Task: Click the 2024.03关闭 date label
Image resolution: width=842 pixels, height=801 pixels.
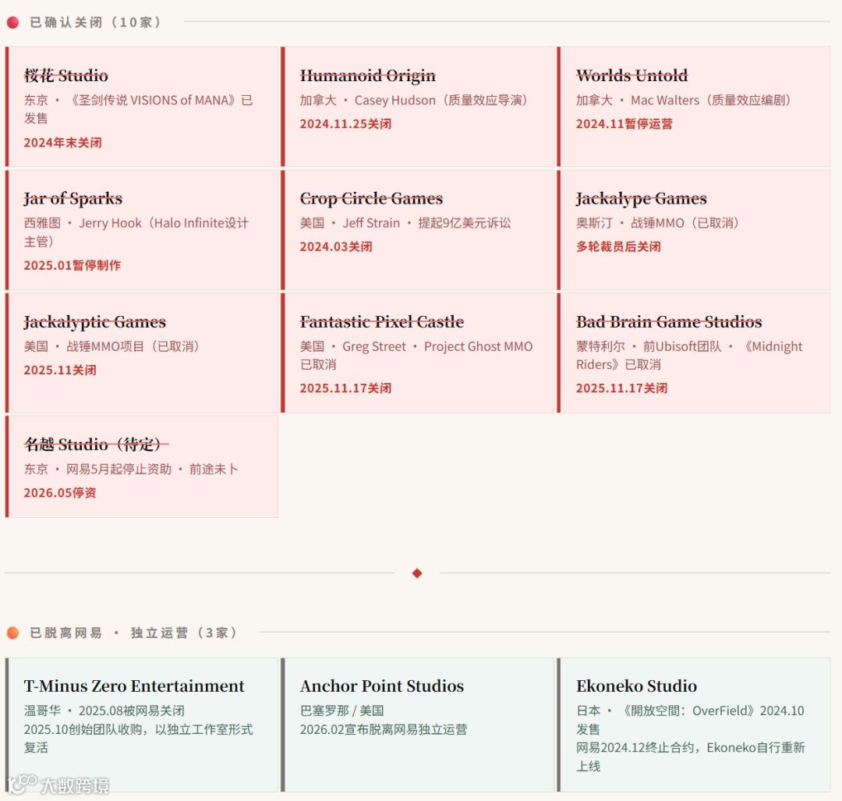Action: [x=336, y=246]
